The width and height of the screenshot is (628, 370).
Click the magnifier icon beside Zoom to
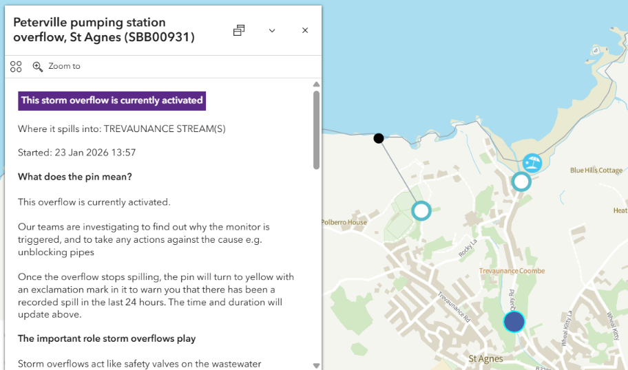[x=38, y=67]
